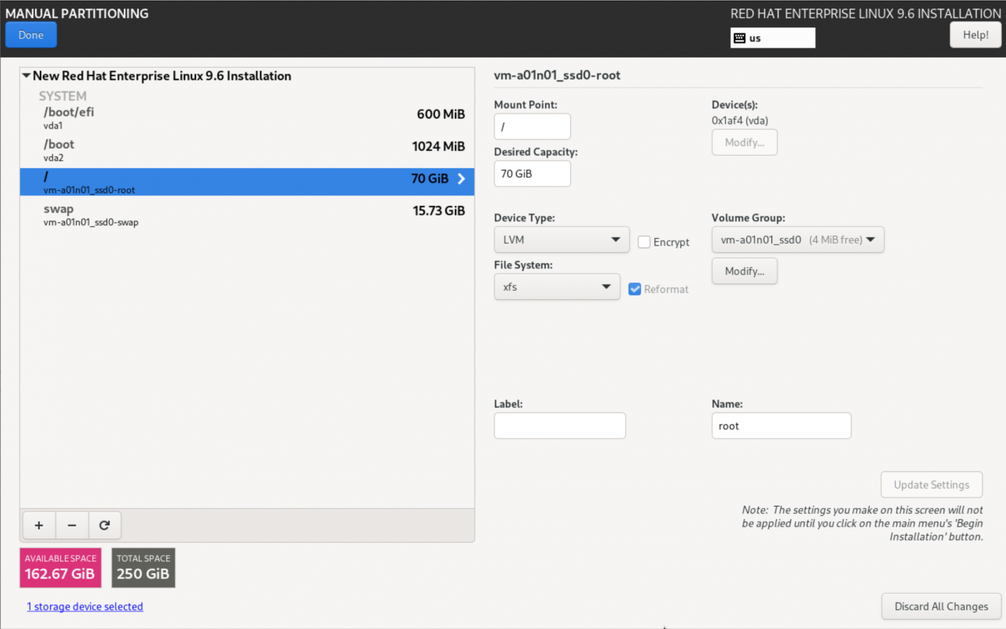Viewport: 1006px width, 629px height.
Task: Open the storage device selected link
Action: 85,607
